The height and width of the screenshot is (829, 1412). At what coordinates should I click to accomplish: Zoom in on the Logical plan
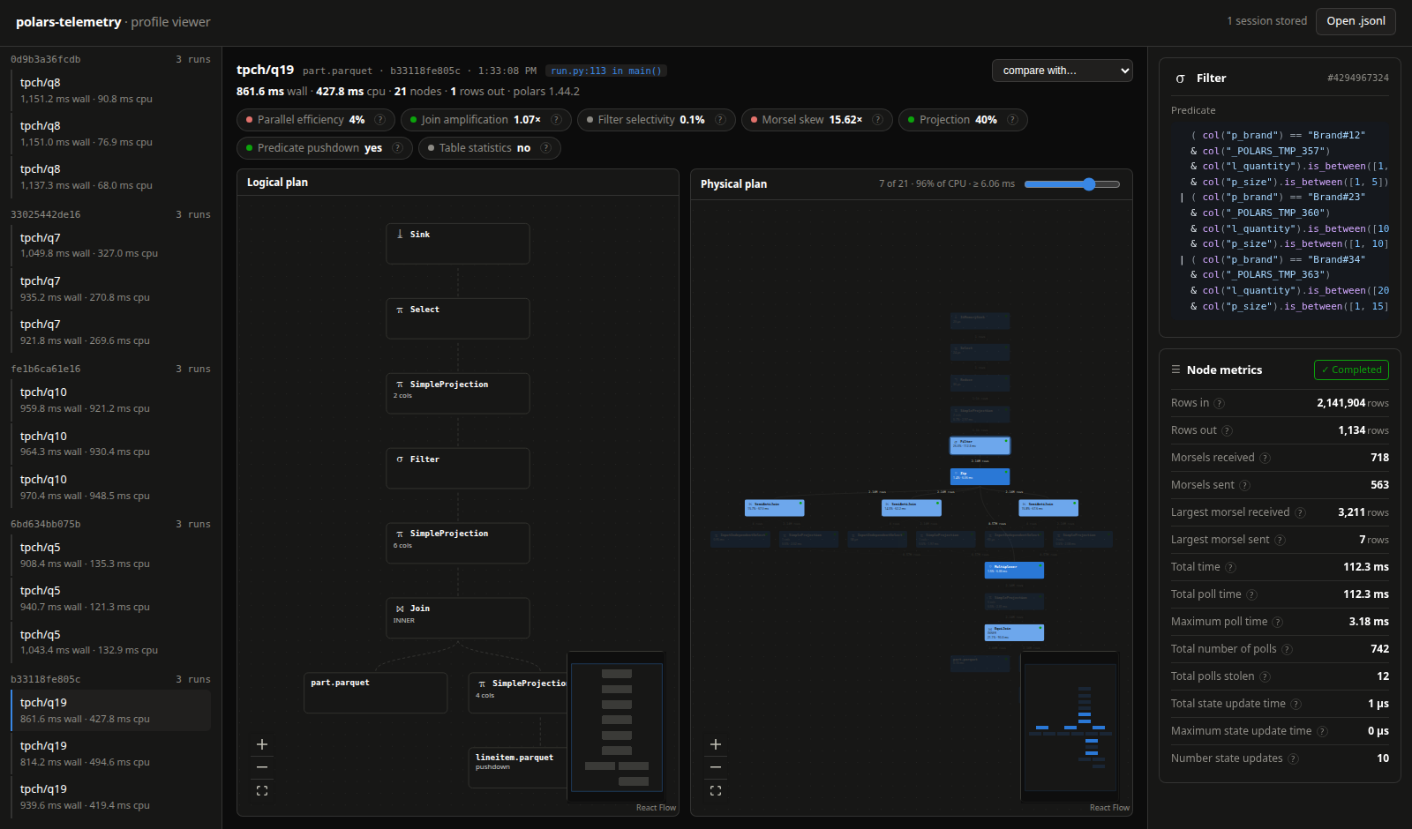[262, 744]
